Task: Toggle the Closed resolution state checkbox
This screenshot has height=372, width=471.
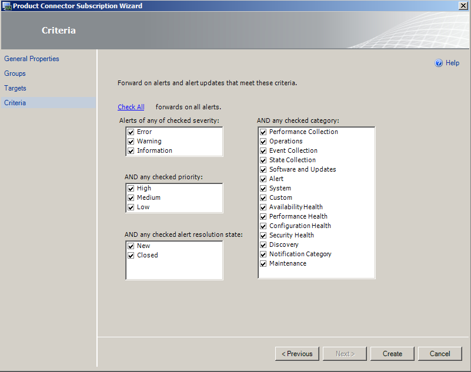Action: pos(131,256)
